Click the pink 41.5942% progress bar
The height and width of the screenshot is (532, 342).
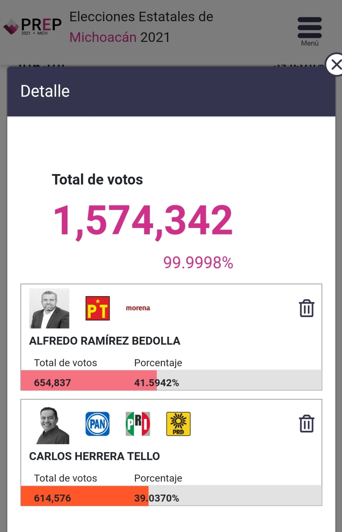(x=89, y=380)
